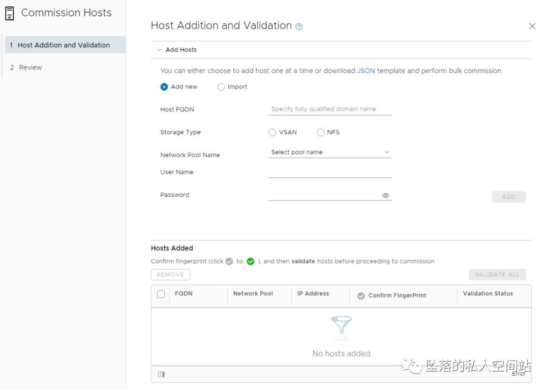Click the gray fingerprint icon in the Confirm FingerPrint header

pyautogui.click(x=361, y=296)
